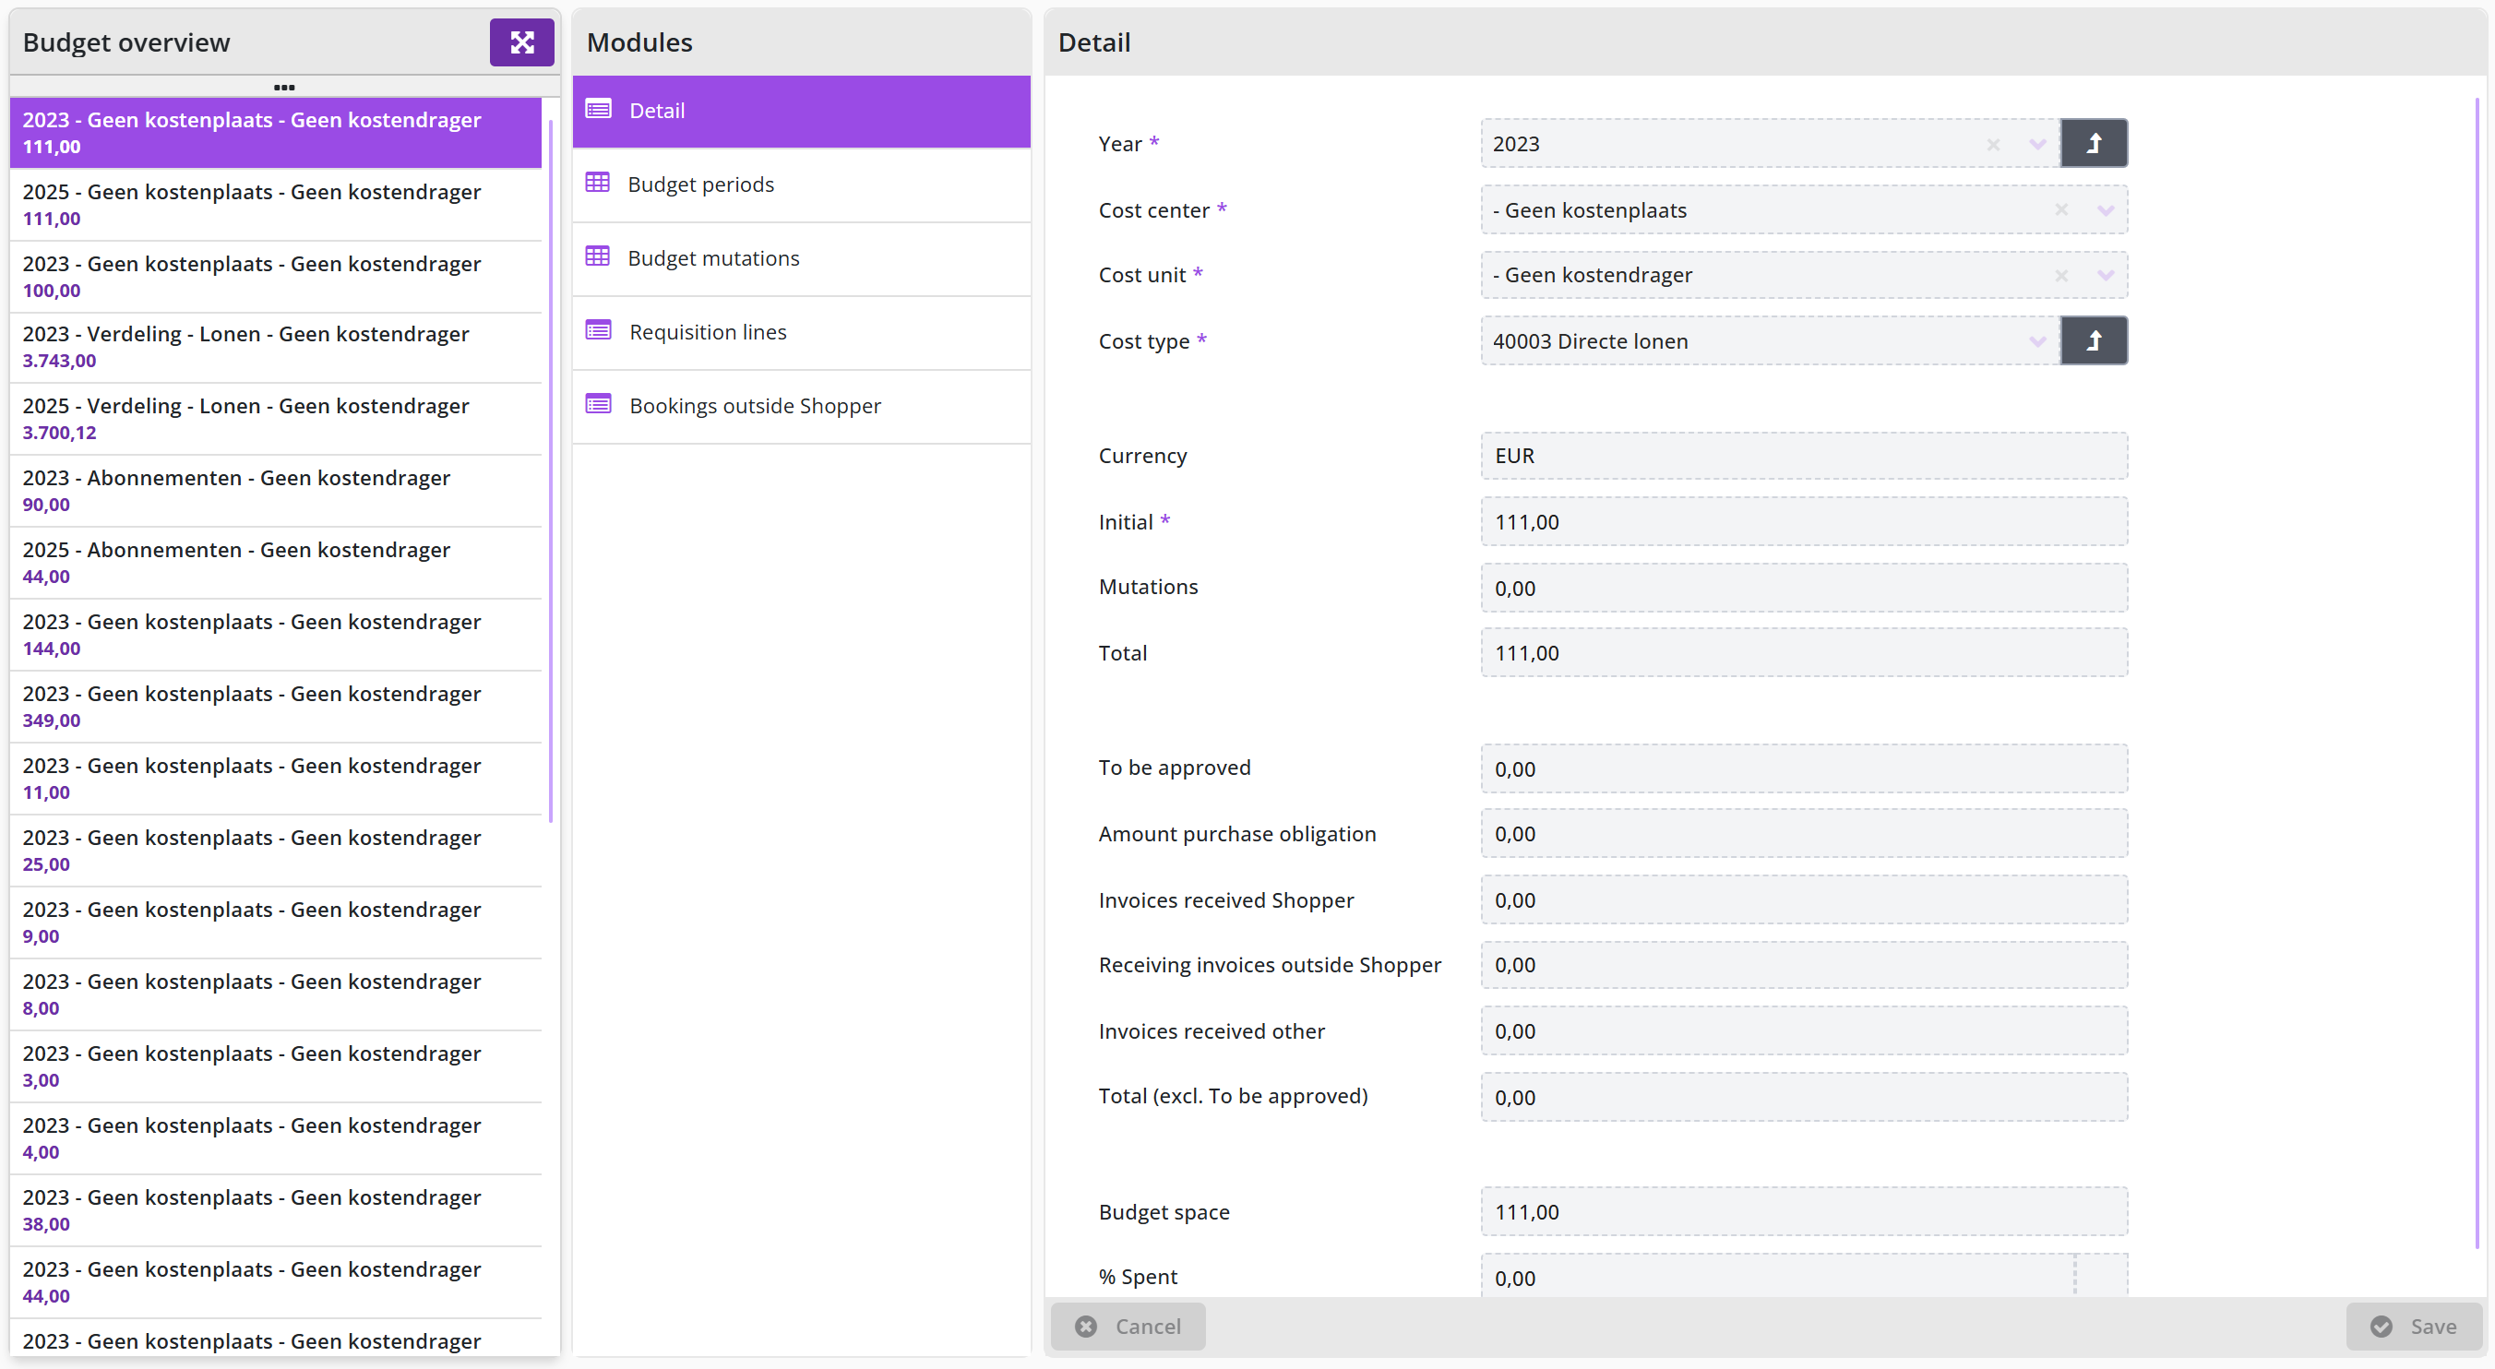This screenshot has width=2495, height=1369.
Task: Select the budget row with amount 100,00
Action: coord(275,277)
